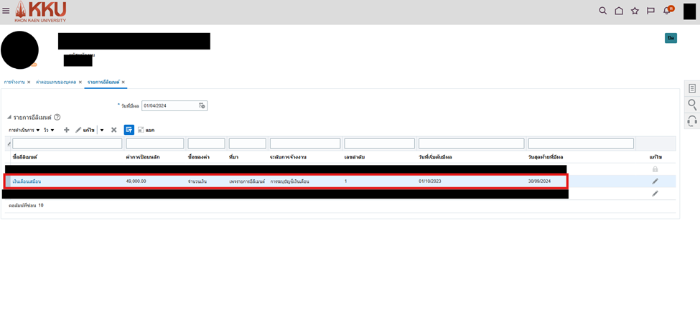Screen dimensions: 700x317
Task: Click the แยก detach table button
Action: tap(146, 130)
